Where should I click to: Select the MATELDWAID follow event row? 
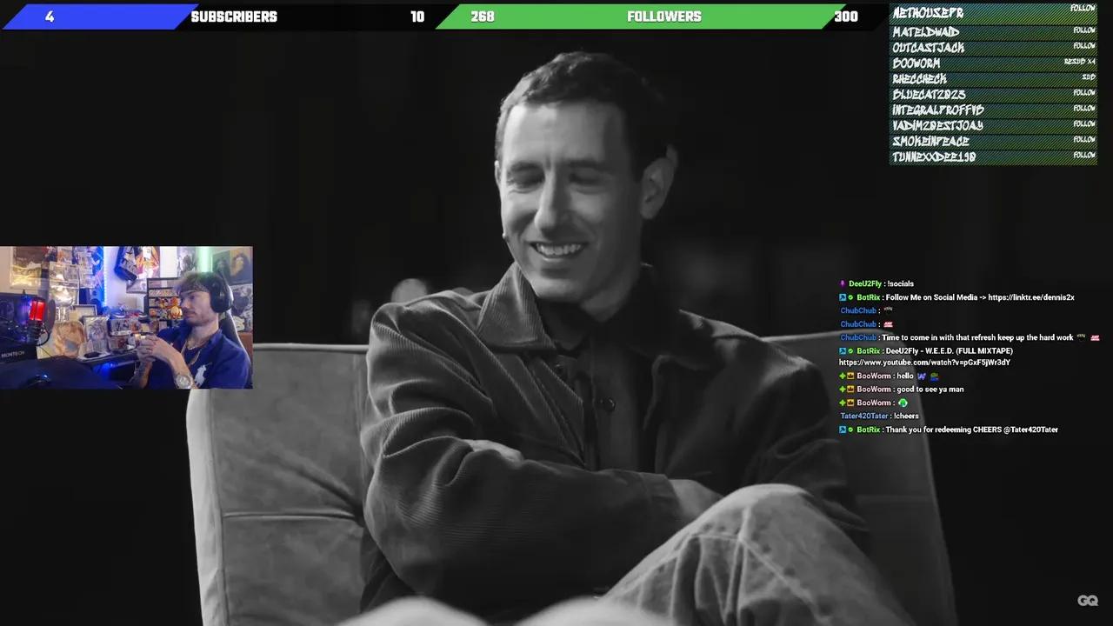[994, 32]
